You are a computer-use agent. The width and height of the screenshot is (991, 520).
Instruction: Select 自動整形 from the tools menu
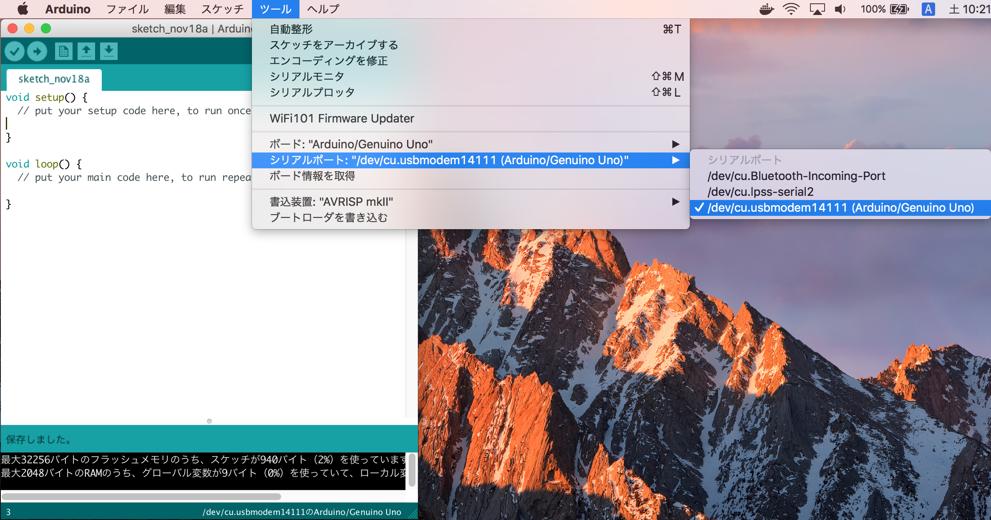[x=470, y=29]
